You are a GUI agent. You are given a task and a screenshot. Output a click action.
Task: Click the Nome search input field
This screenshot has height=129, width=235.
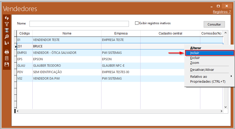point(79,24)
